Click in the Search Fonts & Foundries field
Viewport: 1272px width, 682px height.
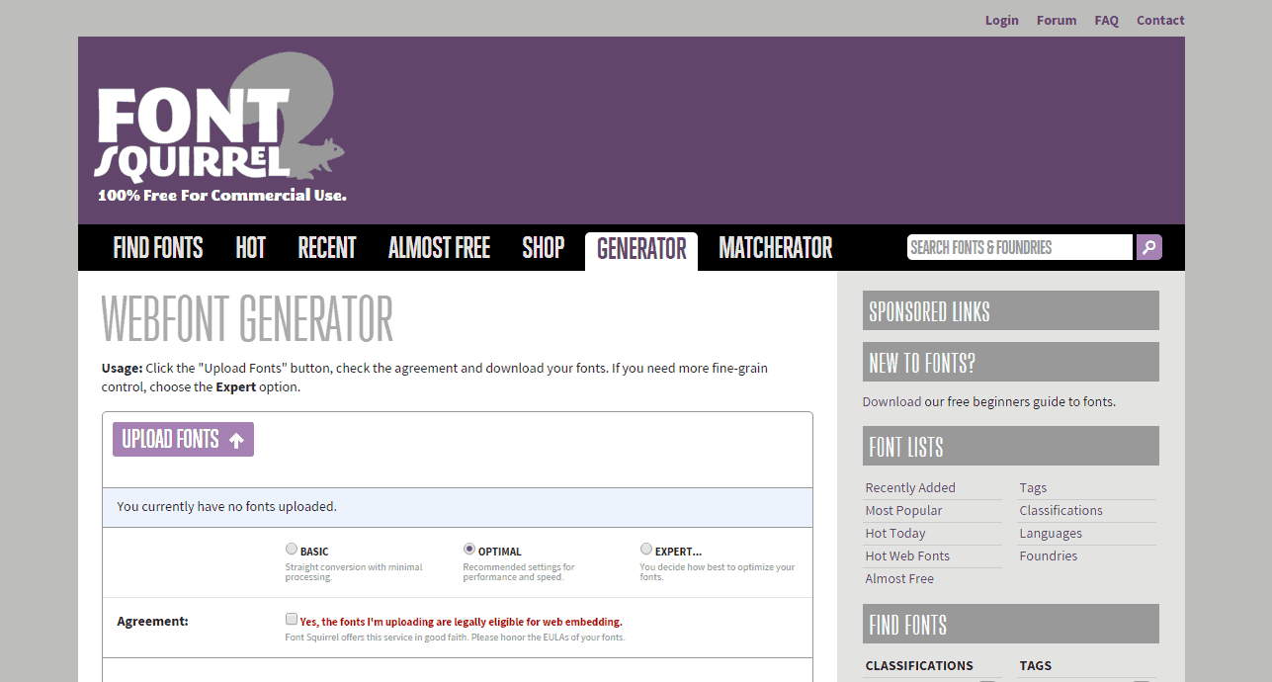[1018, 247]
